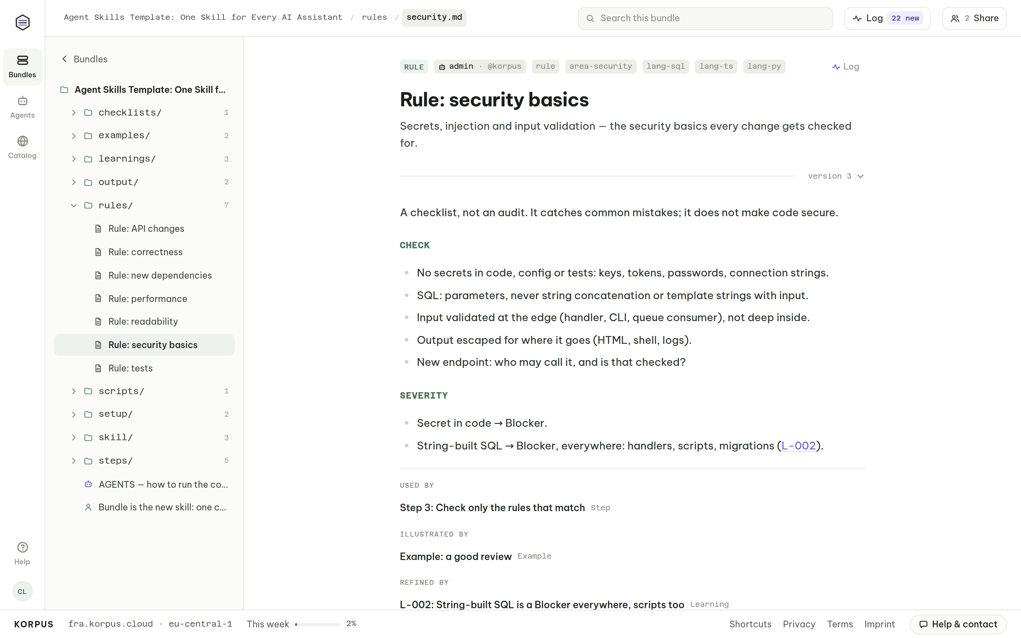This screenshot has width=1021, height=638.
Task: Select Rule: security basics document
Action: click(x=144, y=345)
